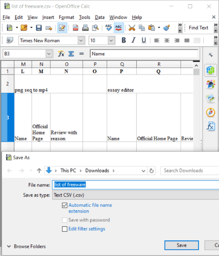The image size is (219, 256).
Task: Click the formula input line
Action: pyautogui.click(x=144, y=54)
